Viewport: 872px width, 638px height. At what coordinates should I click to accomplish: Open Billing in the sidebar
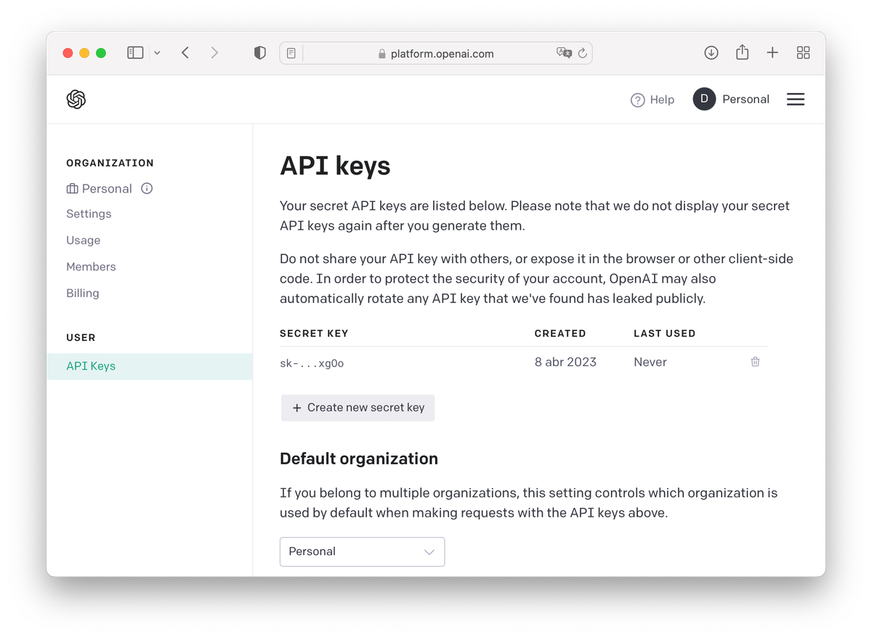(x=83, y=294)
